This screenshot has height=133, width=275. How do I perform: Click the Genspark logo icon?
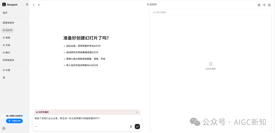pos(4,5)
